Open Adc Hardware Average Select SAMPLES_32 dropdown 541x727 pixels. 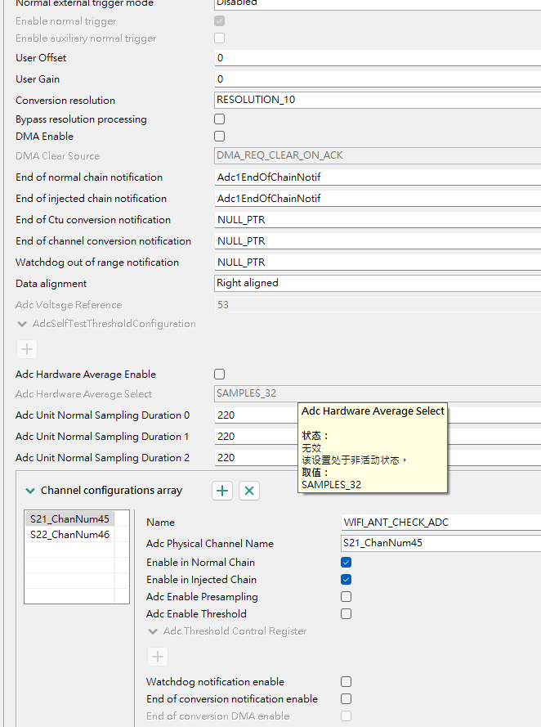(x=378, y=393)
